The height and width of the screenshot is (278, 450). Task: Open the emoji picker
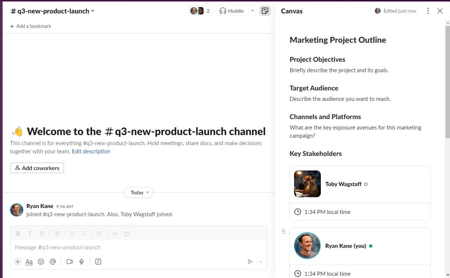point(41,262)
